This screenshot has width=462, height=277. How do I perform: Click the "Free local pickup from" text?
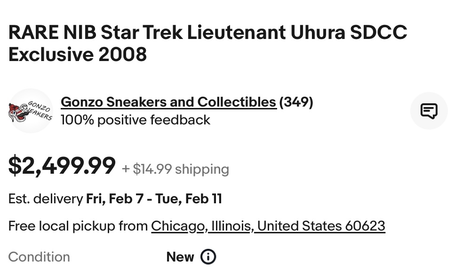point(78,226)
